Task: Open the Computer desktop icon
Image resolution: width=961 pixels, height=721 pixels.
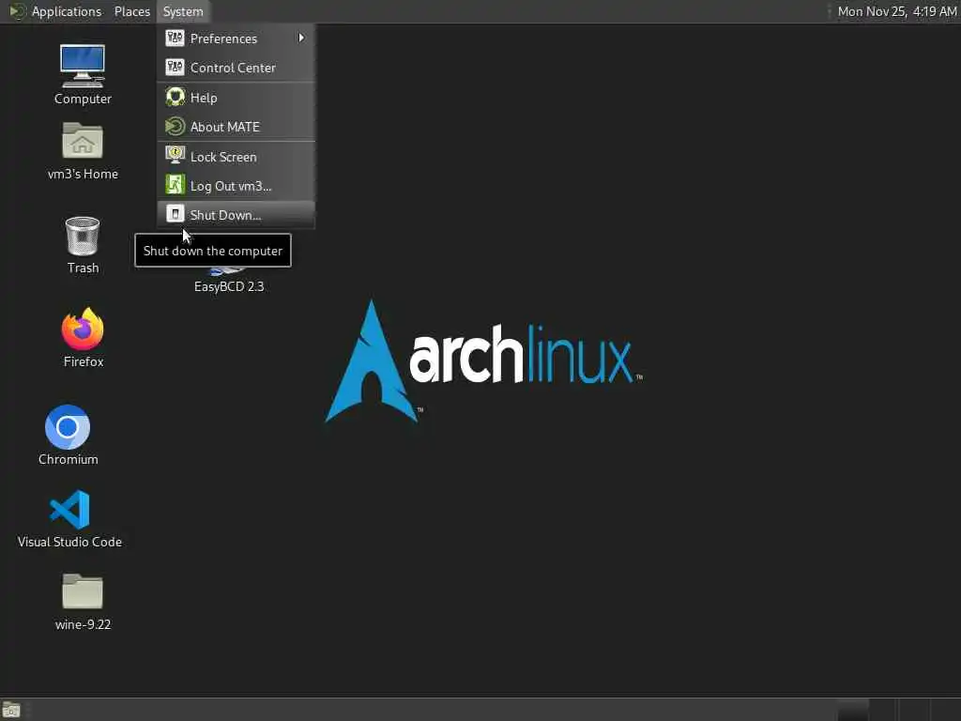Action: 83,67
